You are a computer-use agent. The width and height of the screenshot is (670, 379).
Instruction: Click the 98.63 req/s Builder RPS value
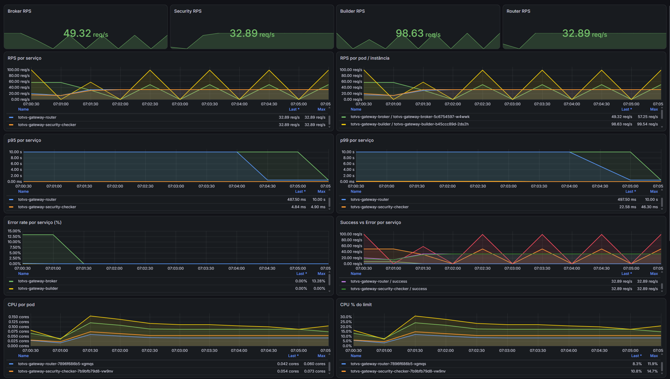[418, 33]
